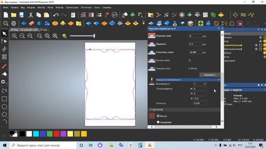Select the red pencil paint tool

(x=4, y=66)
